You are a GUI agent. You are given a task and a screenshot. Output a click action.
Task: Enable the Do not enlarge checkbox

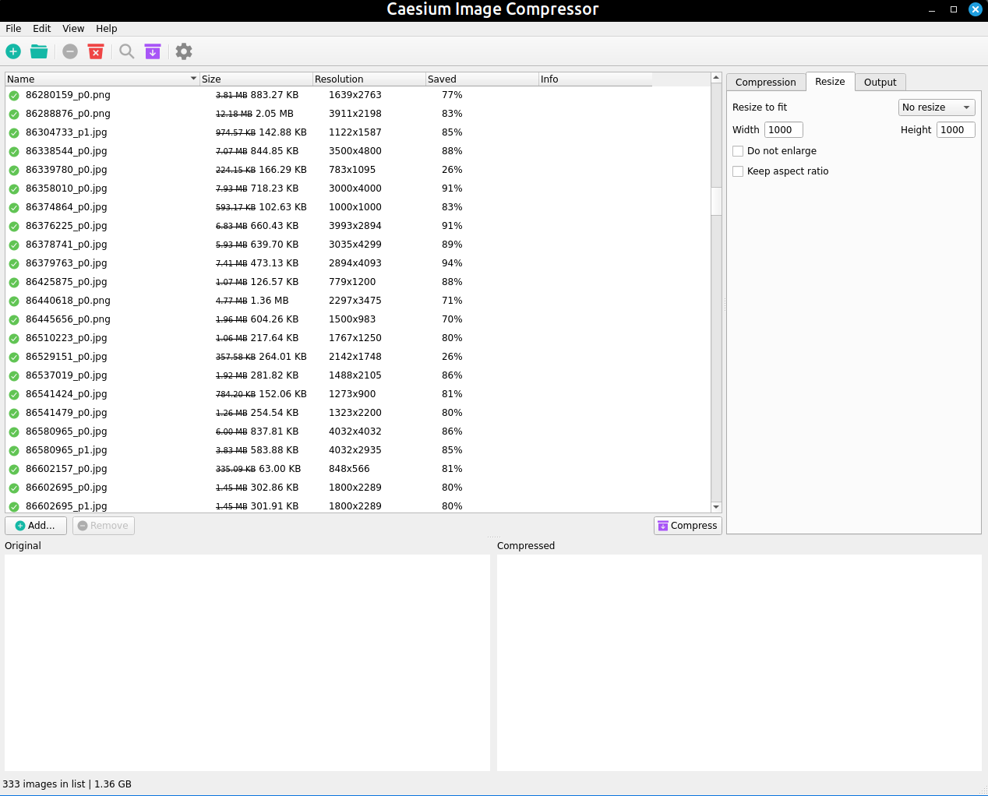pos(738,151)
